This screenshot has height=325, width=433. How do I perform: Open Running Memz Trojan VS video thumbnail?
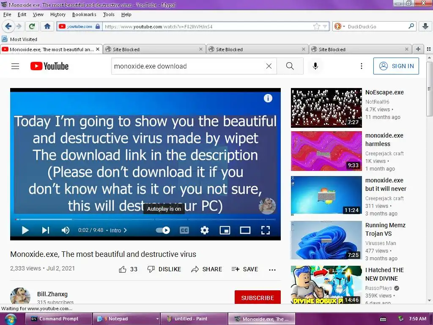326,240
